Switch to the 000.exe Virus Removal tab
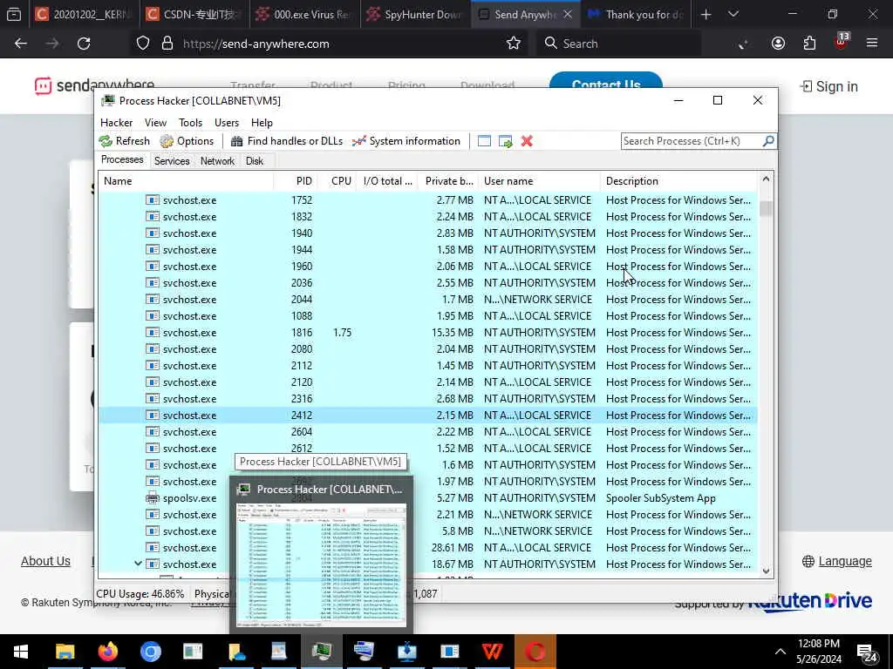 coord(305,15)
